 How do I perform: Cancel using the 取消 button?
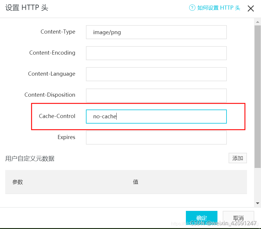point(238,218)
